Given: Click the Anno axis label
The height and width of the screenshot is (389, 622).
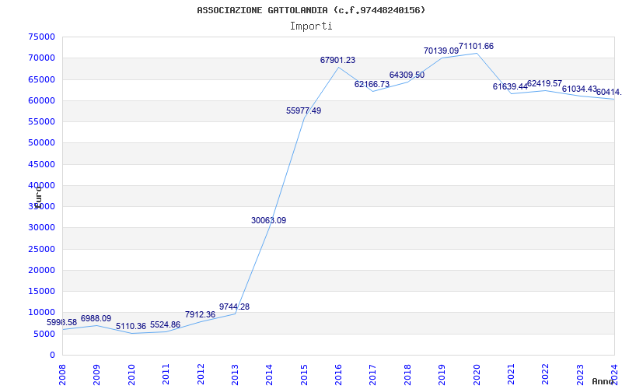Looking at the screenshot, I should click(603, 381).
